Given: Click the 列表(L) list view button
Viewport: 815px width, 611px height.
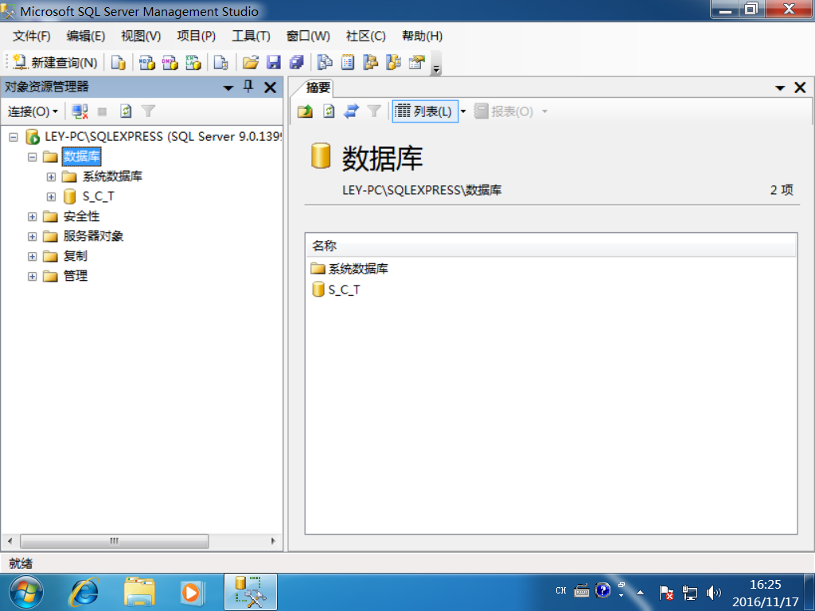Looking at the screenshot, I should (x=425, y=111).
